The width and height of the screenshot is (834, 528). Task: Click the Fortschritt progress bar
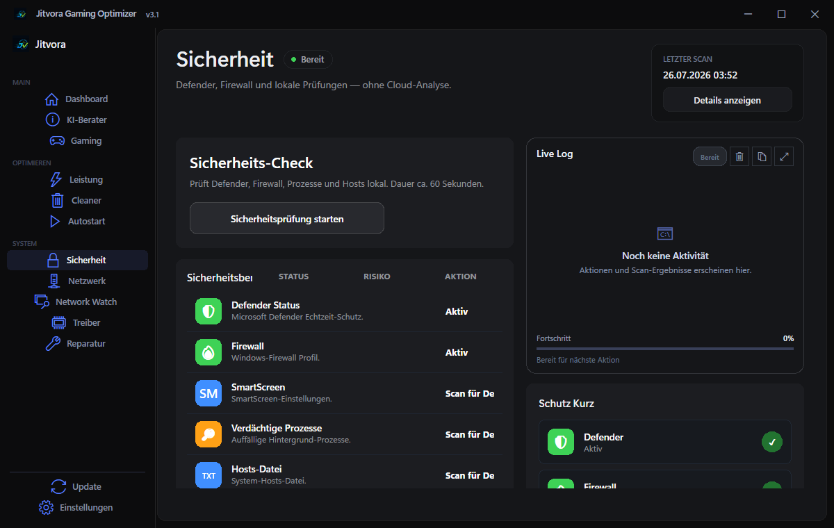[x=665, y=348]
